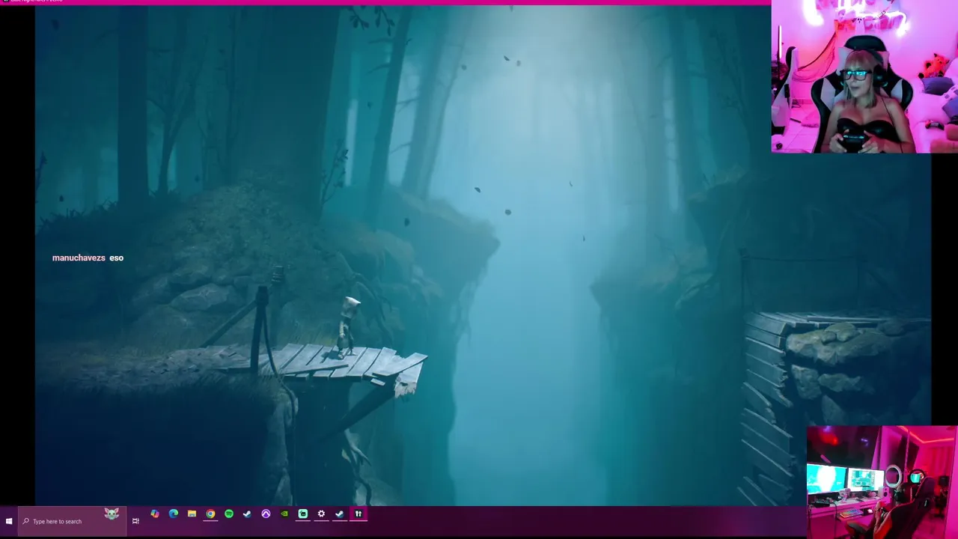Switch to the teal square app icon
Image resolution: width=958 pixels, height=539 pixels.
point(303,514)
